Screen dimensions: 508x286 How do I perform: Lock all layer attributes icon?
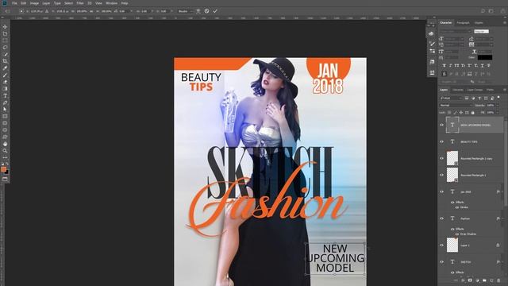(473, 113)
